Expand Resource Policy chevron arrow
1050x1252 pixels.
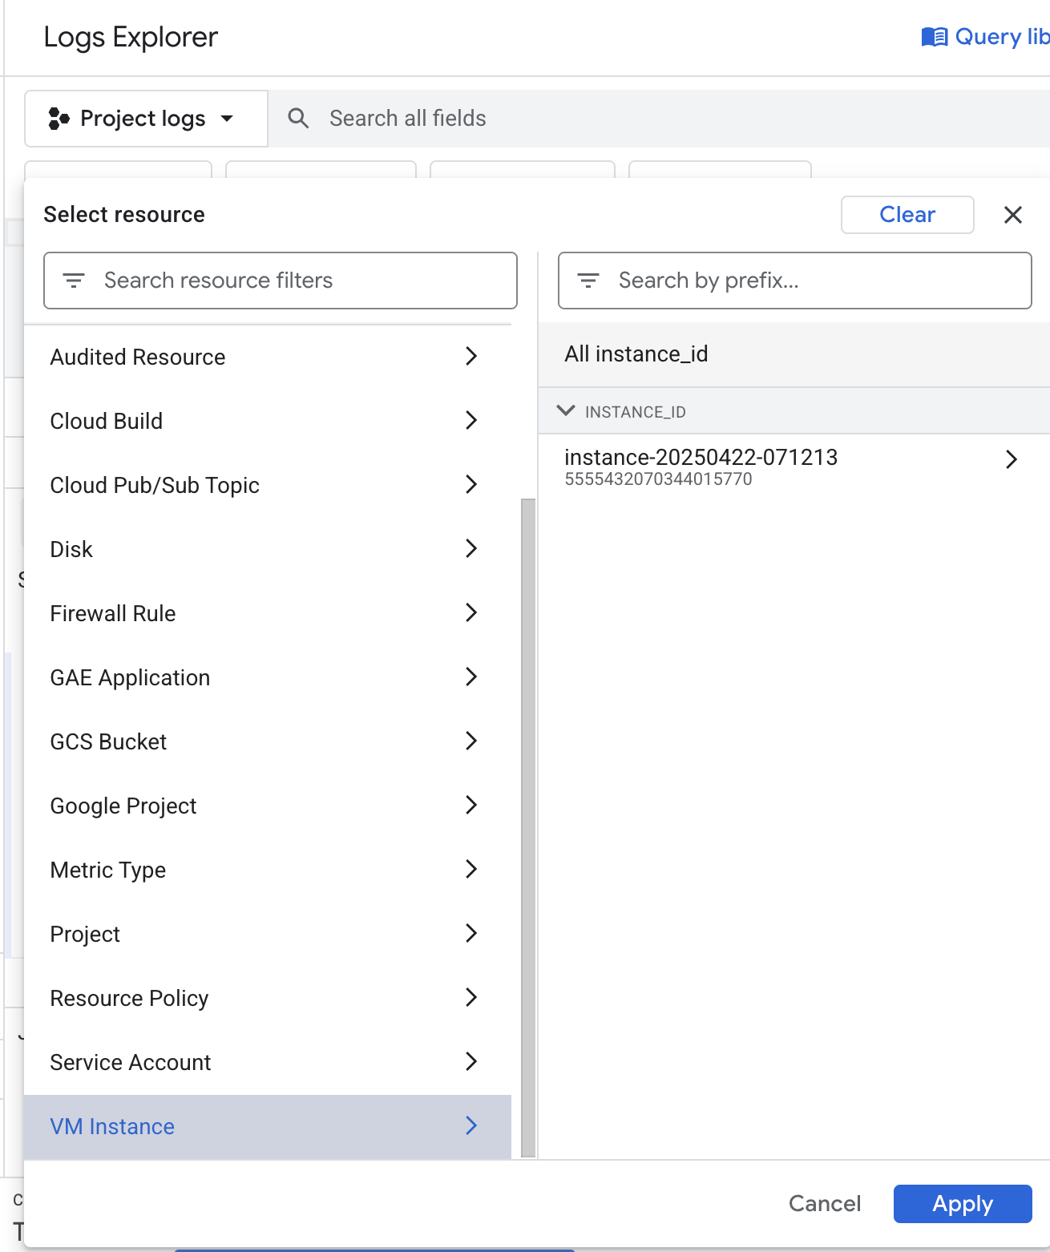471,997
